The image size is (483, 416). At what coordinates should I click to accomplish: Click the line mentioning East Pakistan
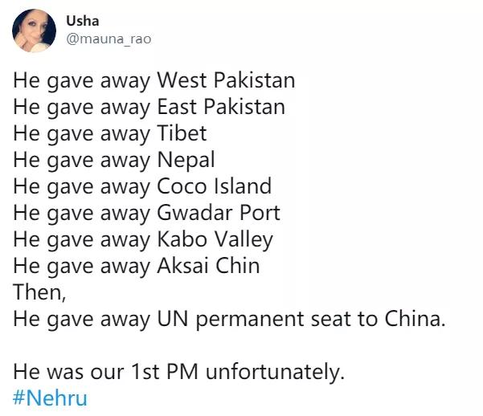pyautogui.click(x=149, y=107)
